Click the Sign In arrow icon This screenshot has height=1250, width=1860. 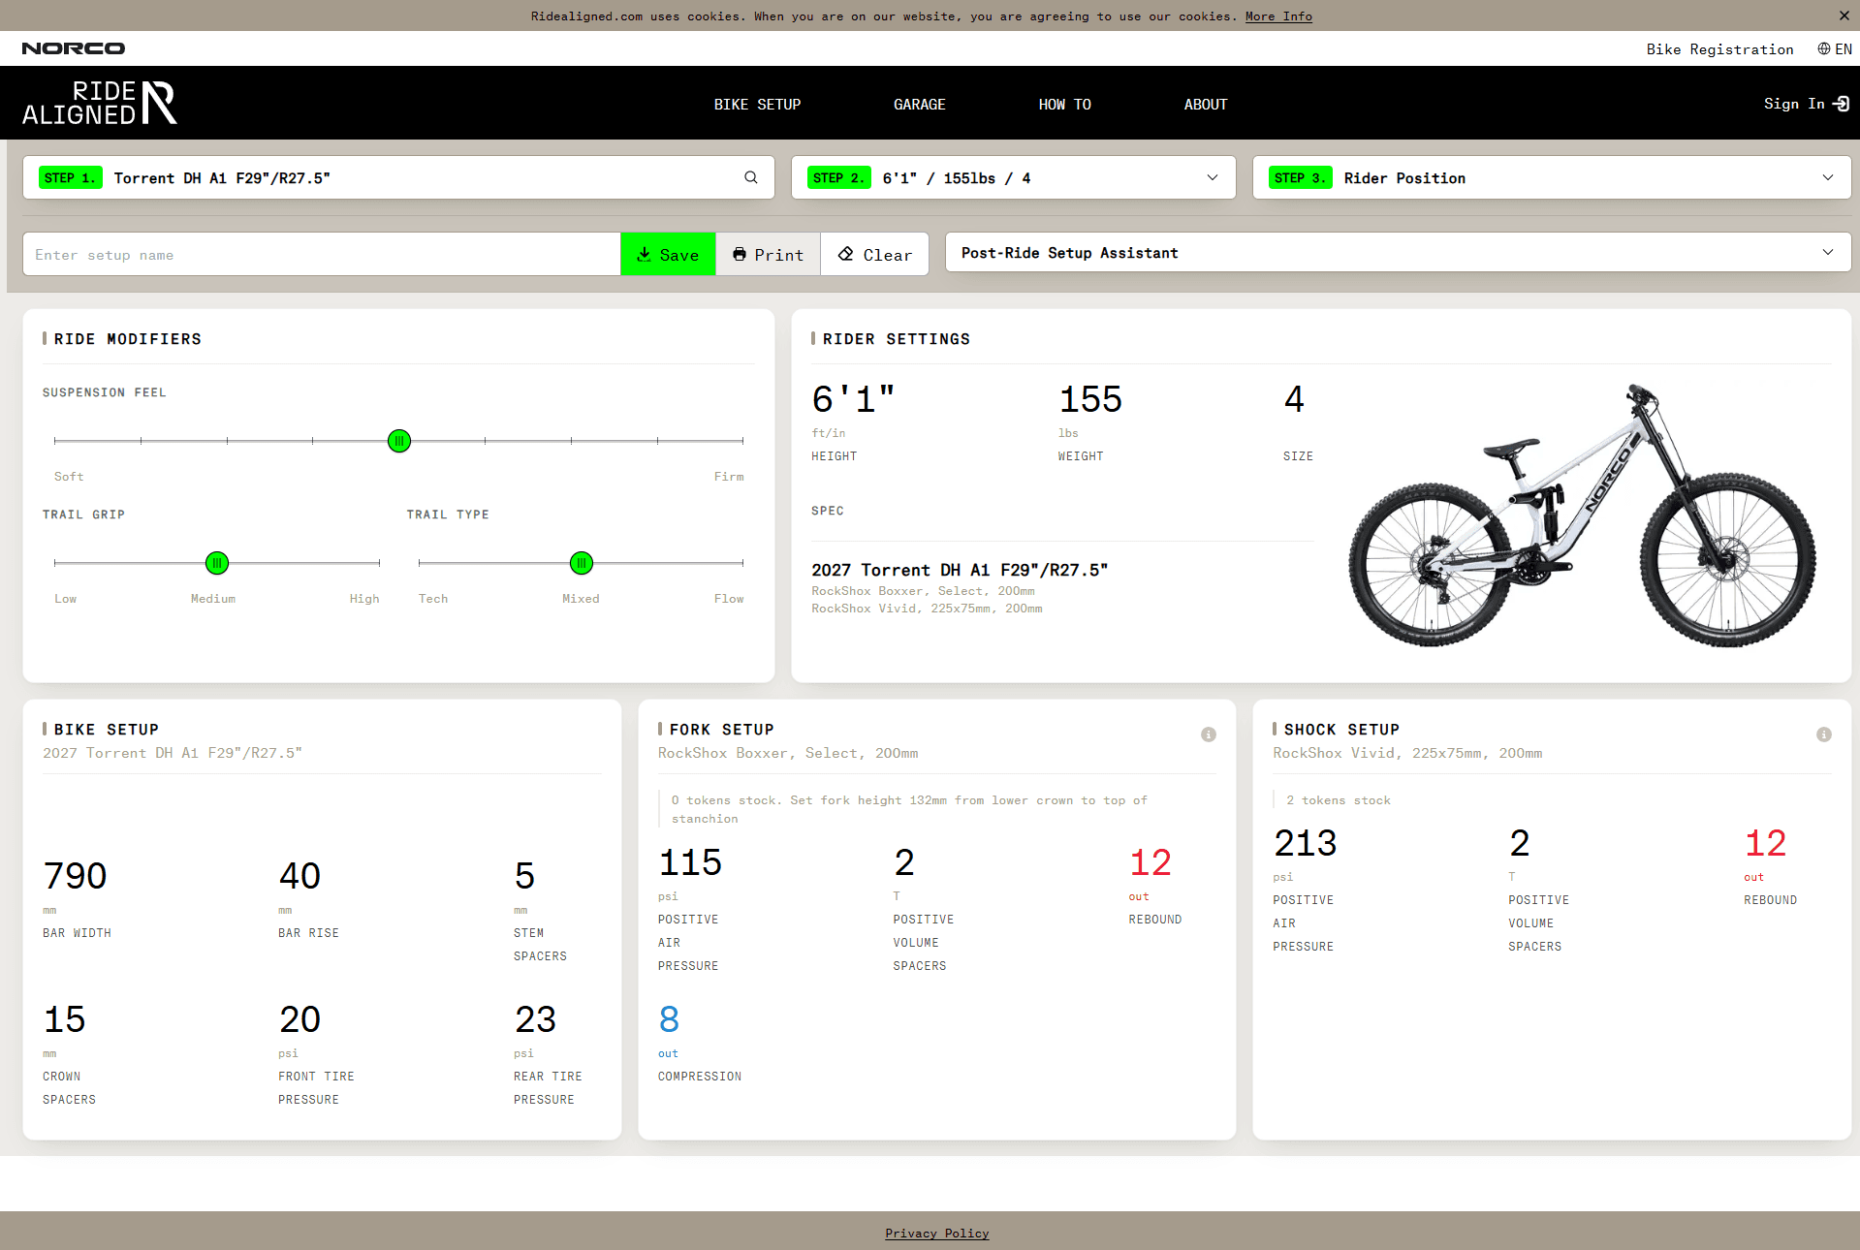(1842, 104)
